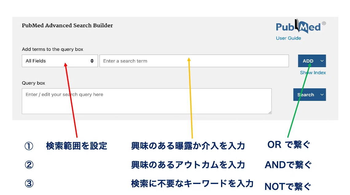Click the red arrow's tip

pyautogui.click(x=65, y=64)
